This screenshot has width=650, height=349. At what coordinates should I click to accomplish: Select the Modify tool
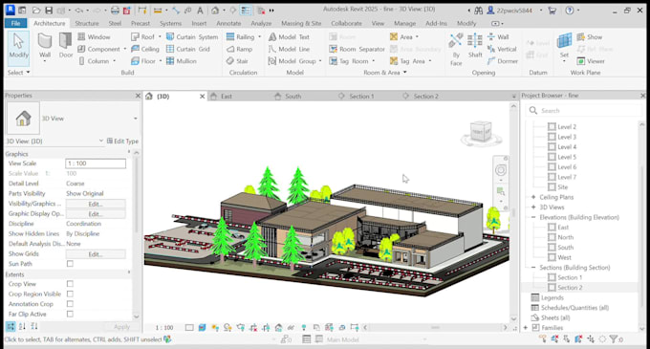(19, 49)
